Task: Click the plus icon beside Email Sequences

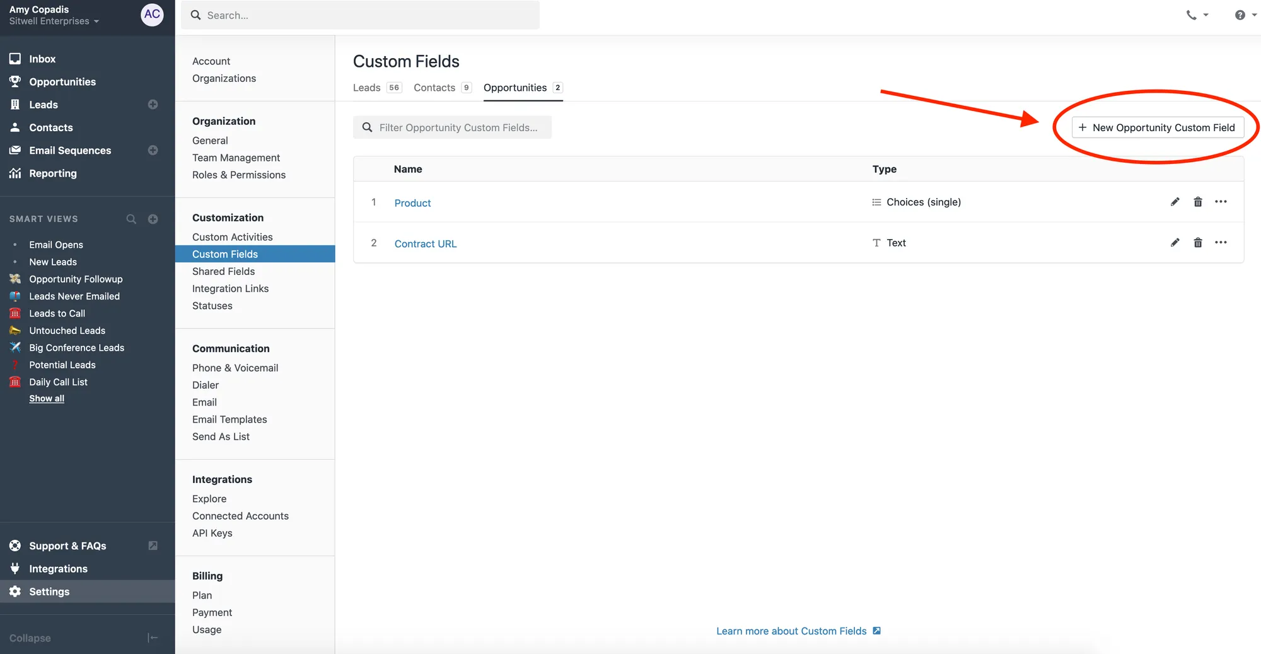Action: coord(153,150)
